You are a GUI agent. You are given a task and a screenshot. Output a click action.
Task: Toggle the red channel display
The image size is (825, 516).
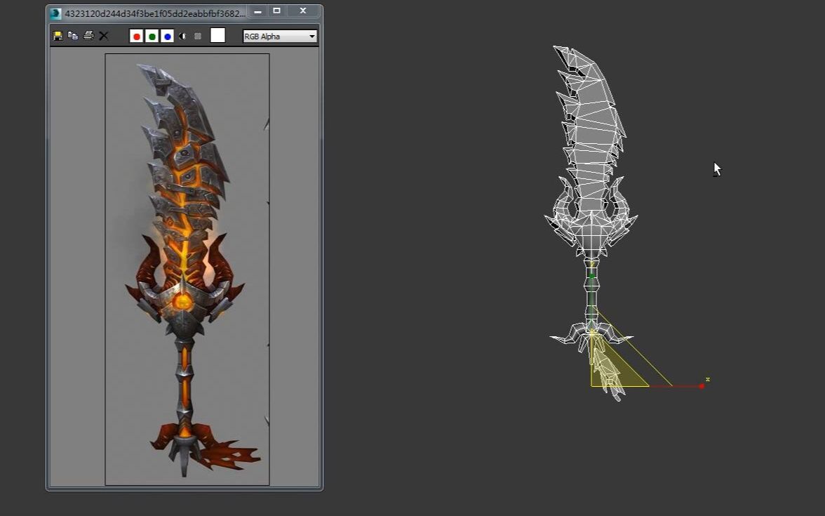pos(136,36)
